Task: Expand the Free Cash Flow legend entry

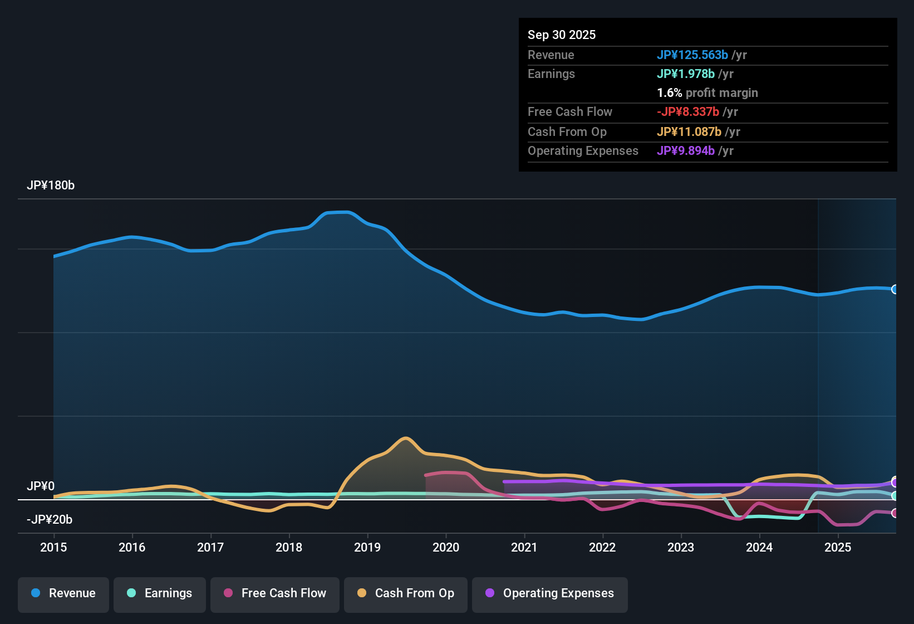Action: (274, 593)
